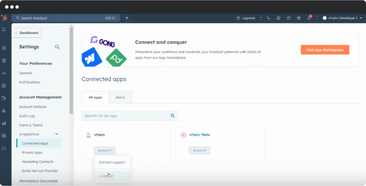Click the plus quick-create button
Viewport: 366px width, 186px height.
127,18
